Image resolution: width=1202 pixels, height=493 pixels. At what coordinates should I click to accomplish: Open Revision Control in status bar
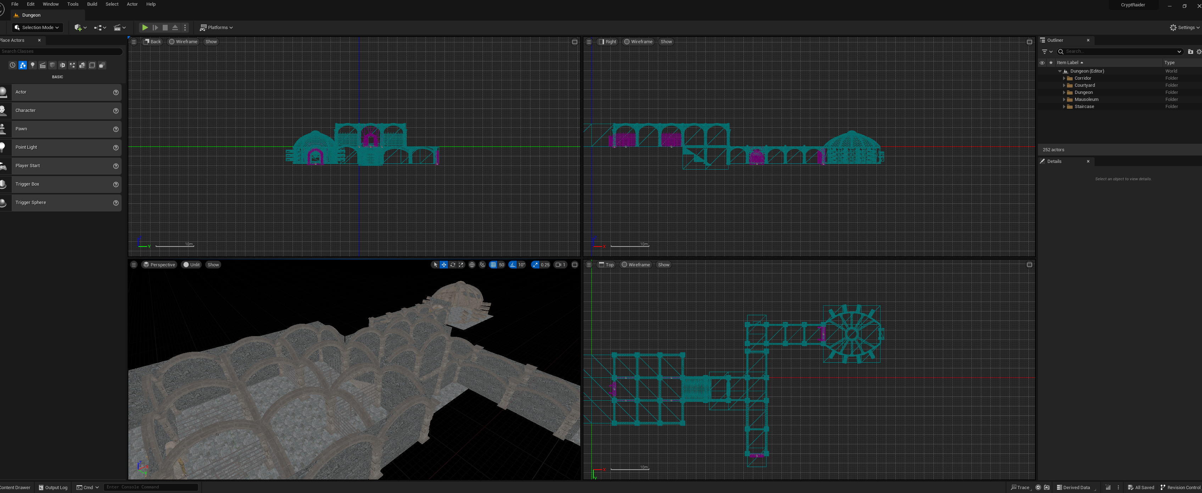(1180, 487)
